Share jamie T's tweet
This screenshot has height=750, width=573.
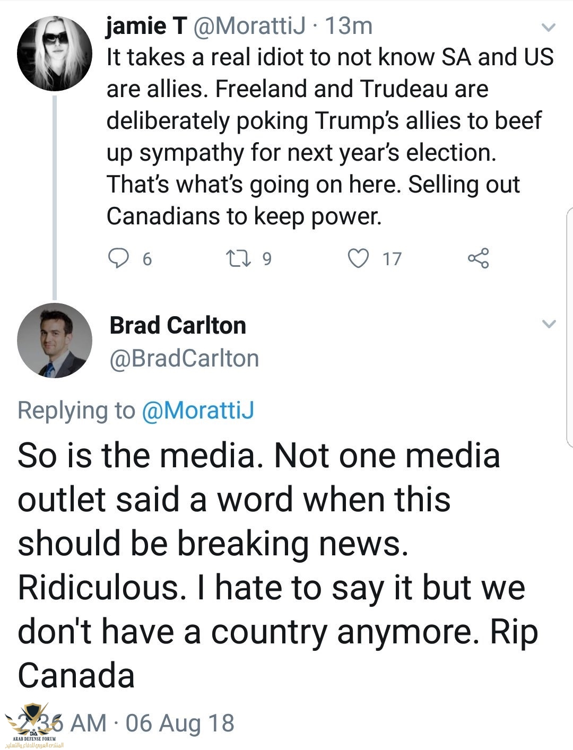(478, 258)
